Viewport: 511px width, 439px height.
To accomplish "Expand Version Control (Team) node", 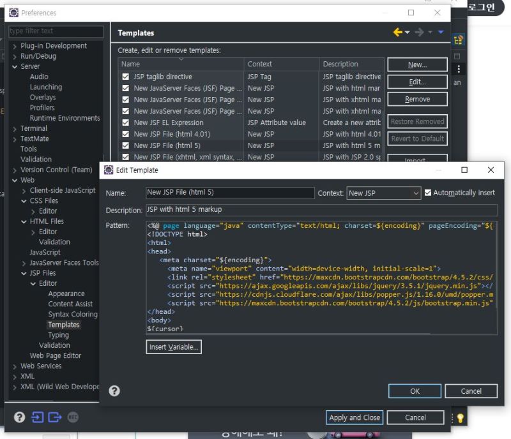I will (15, 170).
